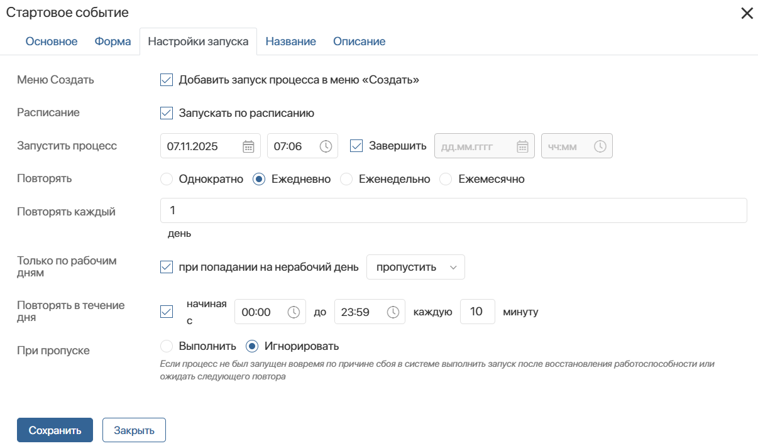This screenshot has height=446, width=758.
Task: Switch to Форма tab
Action: tap(113, 41)
